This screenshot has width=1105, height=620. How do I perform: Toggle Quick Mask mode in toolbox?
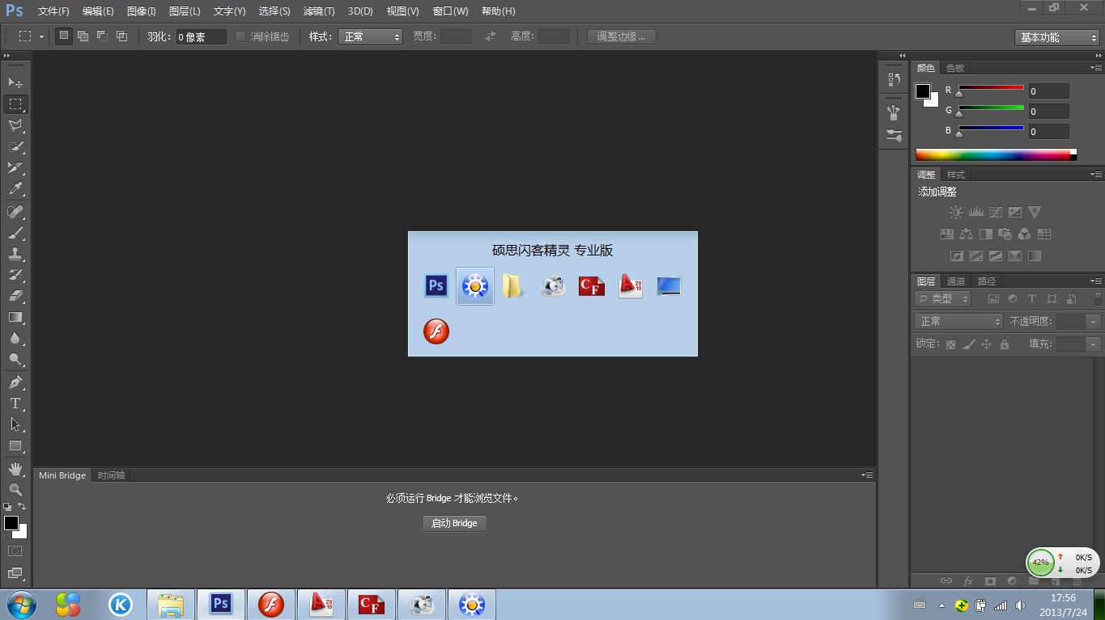click(15, 551)
